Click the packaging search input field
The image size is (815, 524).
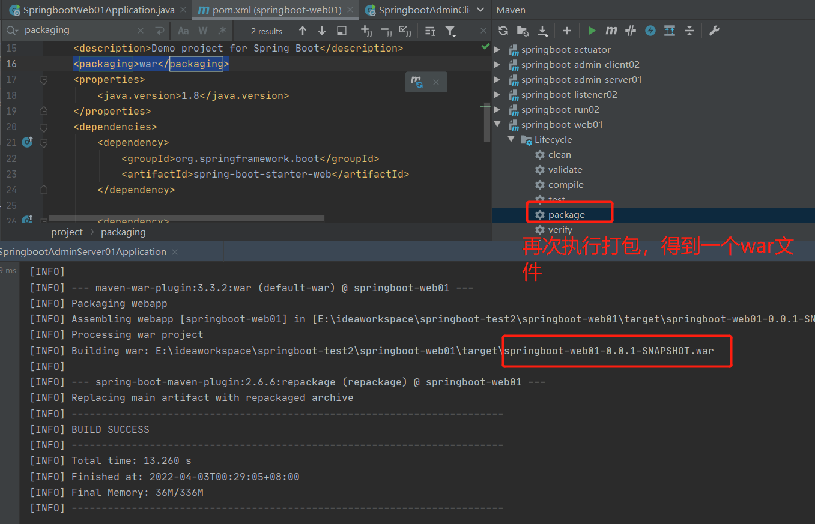78,31
